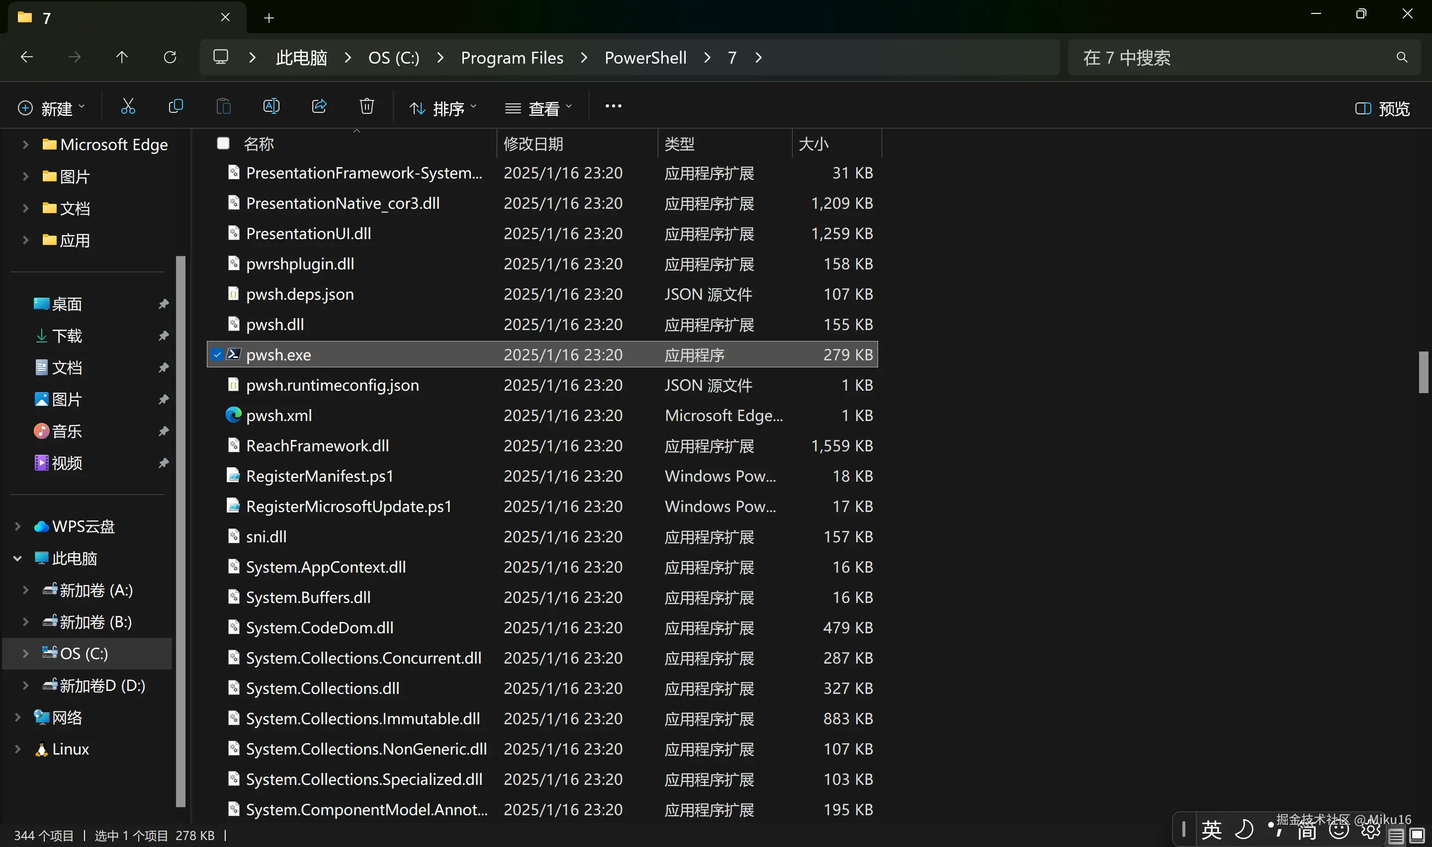Image resolution: width=1432 pixels, height=847 pixels.
Task: Open the 新建 (New) dropdown
Action: tap(51, 108)
